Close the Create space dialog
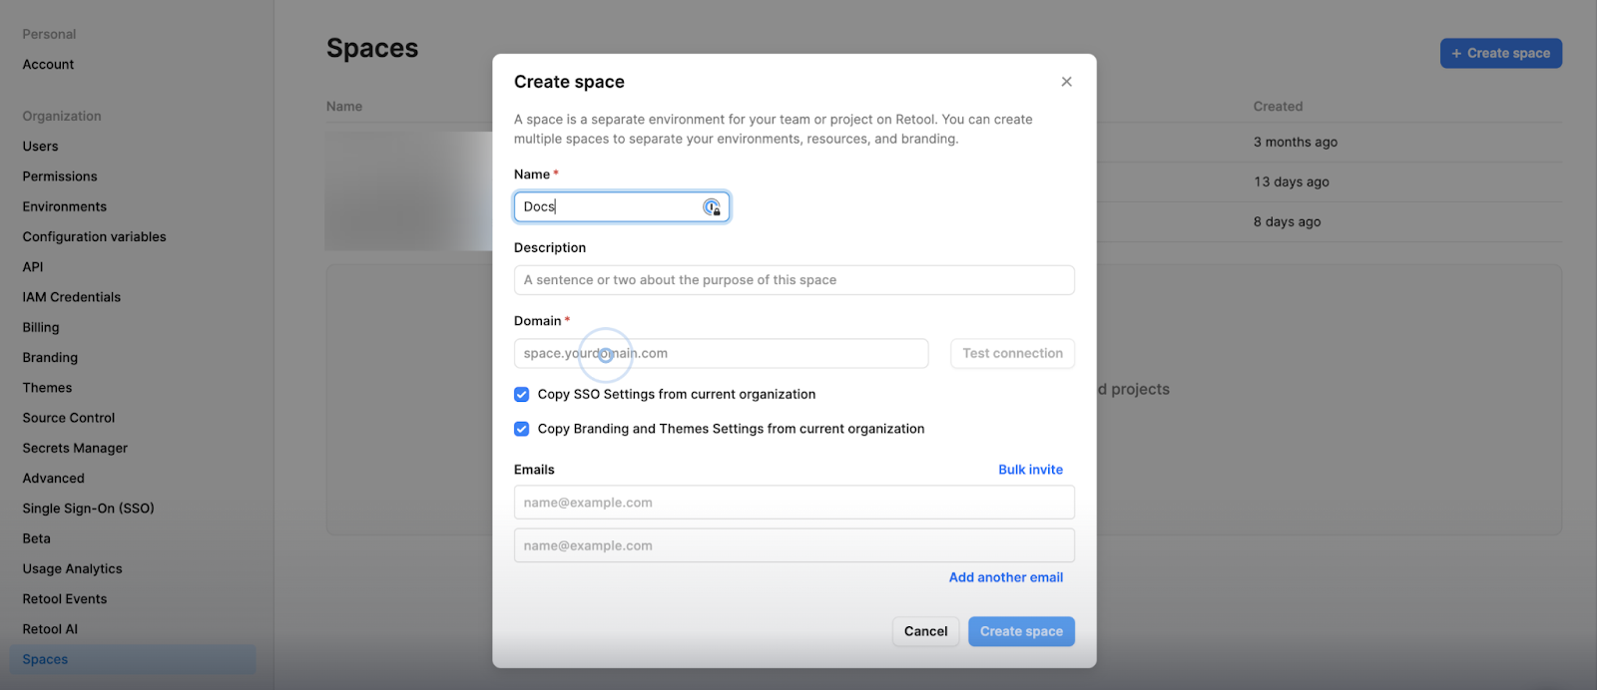Screen dimensions: 1597x690 pos(1066,82)
